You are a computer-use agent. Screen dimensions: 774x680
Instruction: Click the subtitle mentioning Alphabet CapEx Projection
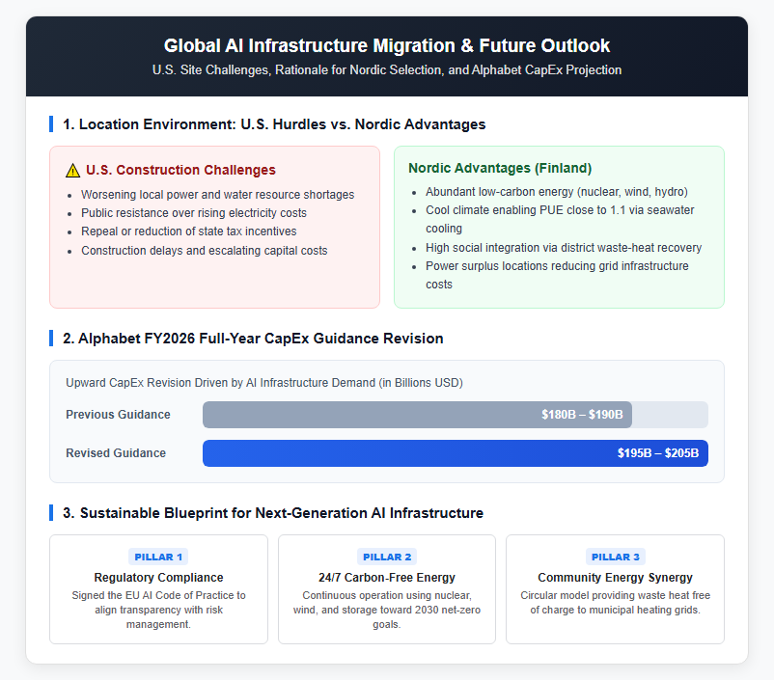[387, 70]
